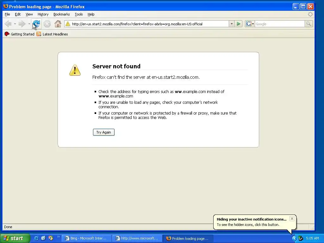
Task: Click the warning site icon in address bar
Action: (68, 24)
